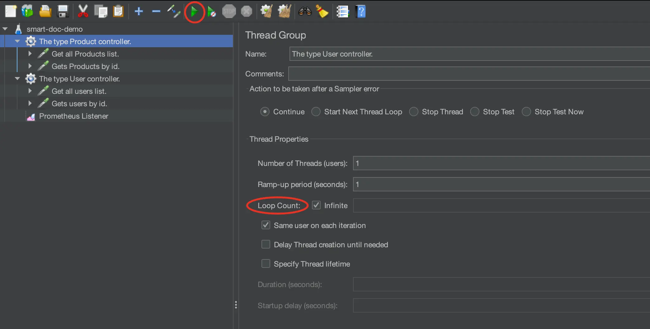Open the Help question mark icon
This screenshot has width=650, height=329.
coord(360,12)
